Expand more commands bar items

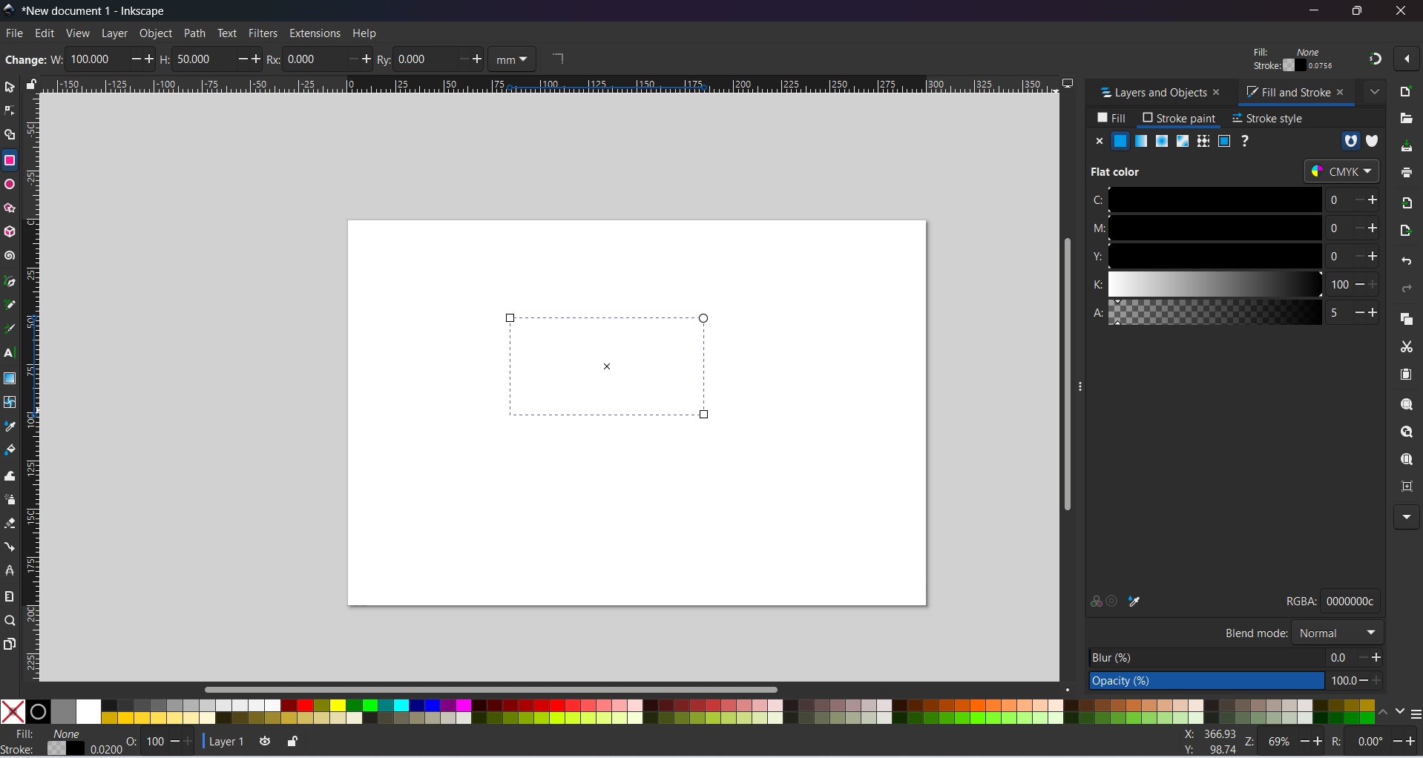point(1407,518)
